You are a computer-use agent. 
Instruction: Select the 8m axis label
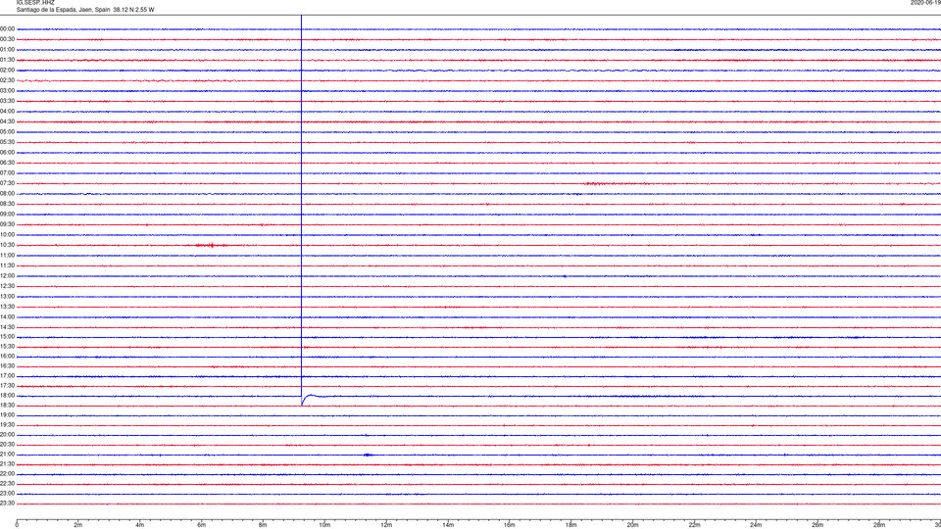[263, 525]
